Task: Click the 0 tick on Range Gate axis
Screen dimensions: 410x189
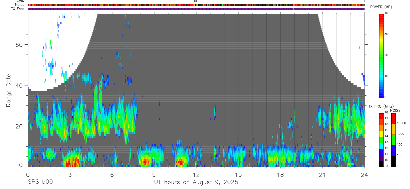Action: (21, 165)
